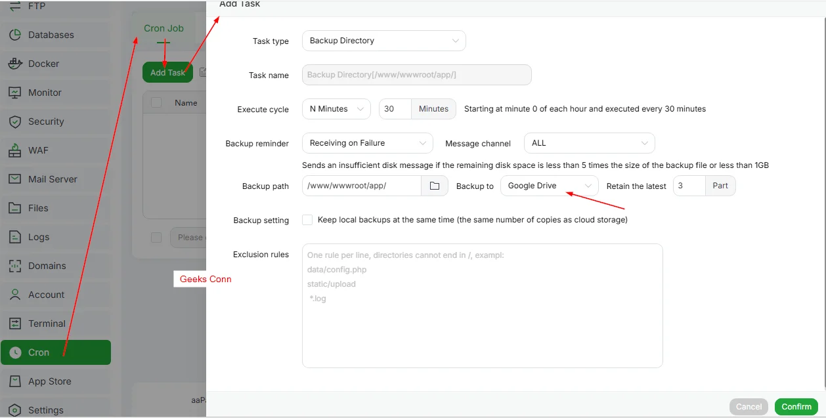Select the Mail Server icon
This screenshot has height=418, width=826.
point(54,179)
